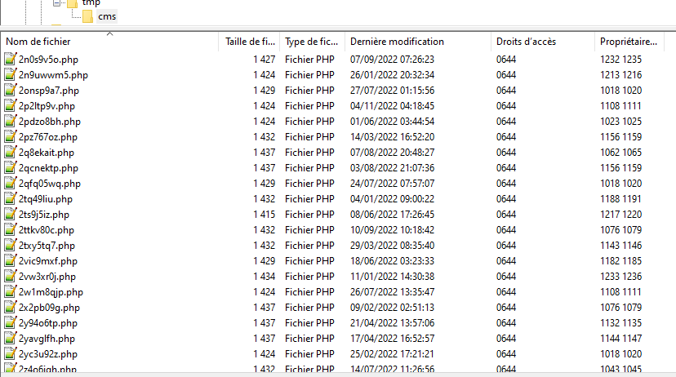Click the PHP file icon for 2yavglfh.php
Image resolution: width=676 pixels, height=377 pixels.
pyautogui.click(x=11, y=338)
